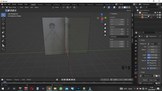Select the Measure tool
This screenshot has height=91, width=162.
point(3,45)
